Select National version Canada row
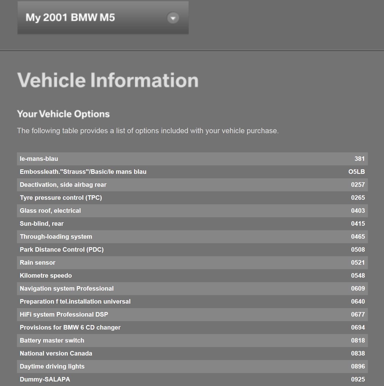The image size is (384, 386). tap(192, 354)
